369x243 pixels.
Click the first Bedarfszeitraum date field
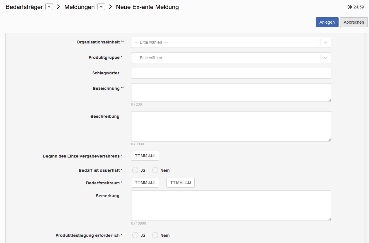coord(145,183)
